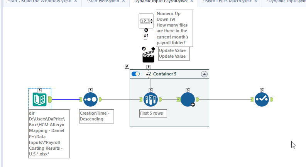The width and height of the screenshot is (306, 167).
Task: Click Sort tool input anchor
Action: (x=81, y=99)
